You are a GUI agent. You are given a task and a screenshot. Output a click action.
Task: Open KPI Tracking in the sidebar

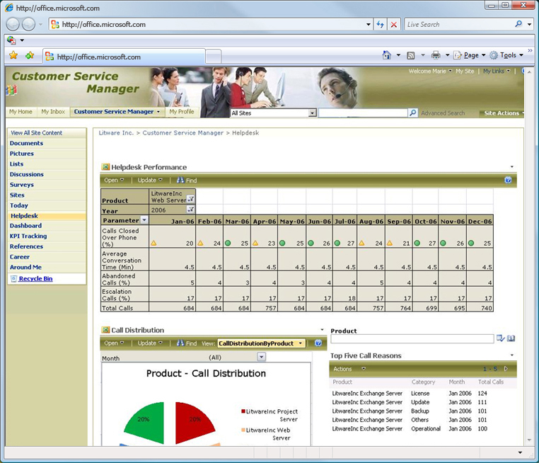coord(28,236)
